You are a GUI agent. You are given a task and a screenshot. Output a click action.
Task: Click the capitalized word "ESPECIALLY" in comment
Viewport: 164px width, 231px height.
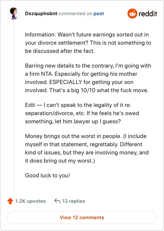(66, 82)
